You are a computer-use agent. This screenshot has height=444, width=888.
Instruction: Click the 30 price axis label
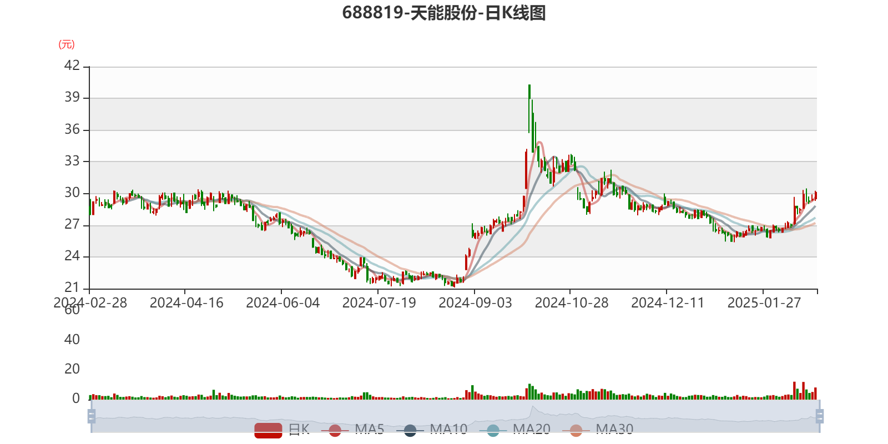[x=72, y=193]
